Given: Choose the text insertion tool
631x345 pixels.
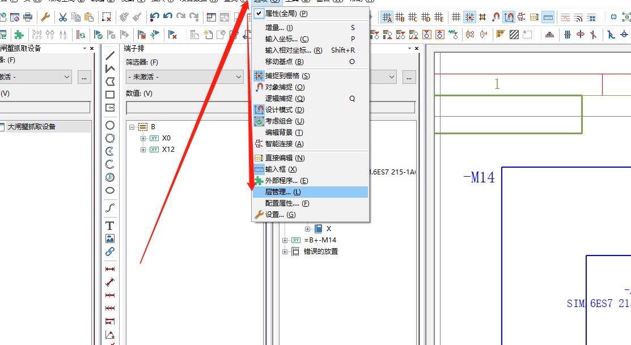Looking at the screenshot, I should [110, 225].
